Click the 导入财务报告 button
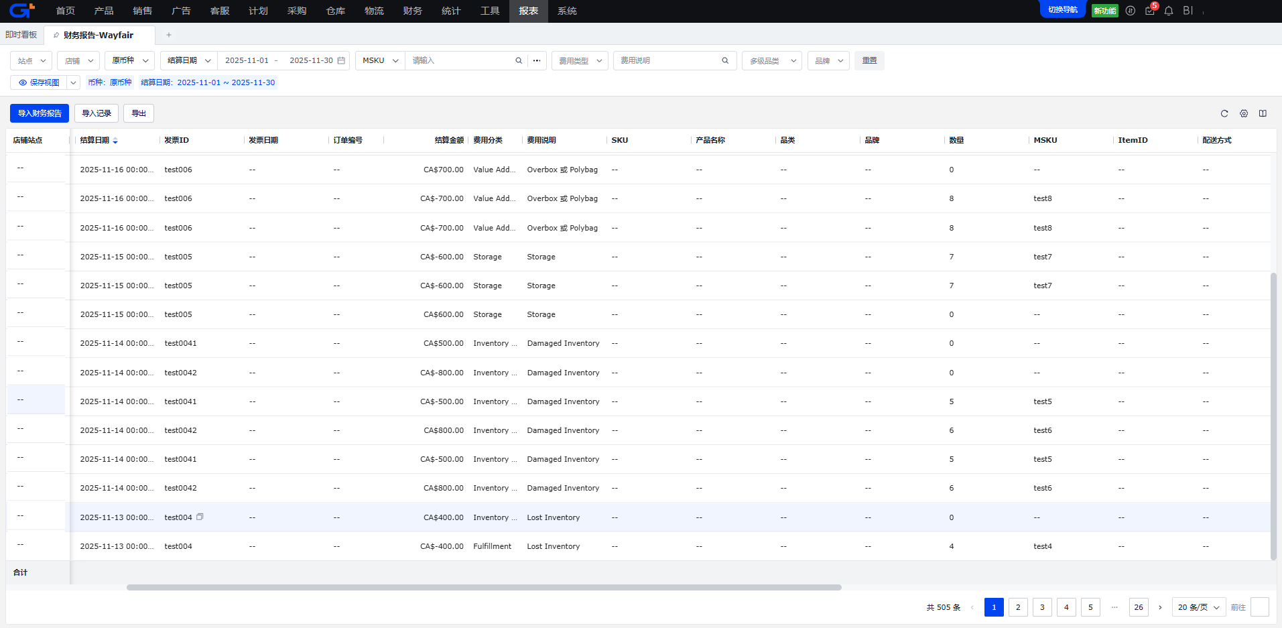Image resolution: width=1282 pixels, height=628 pixels. coord(40,113)
